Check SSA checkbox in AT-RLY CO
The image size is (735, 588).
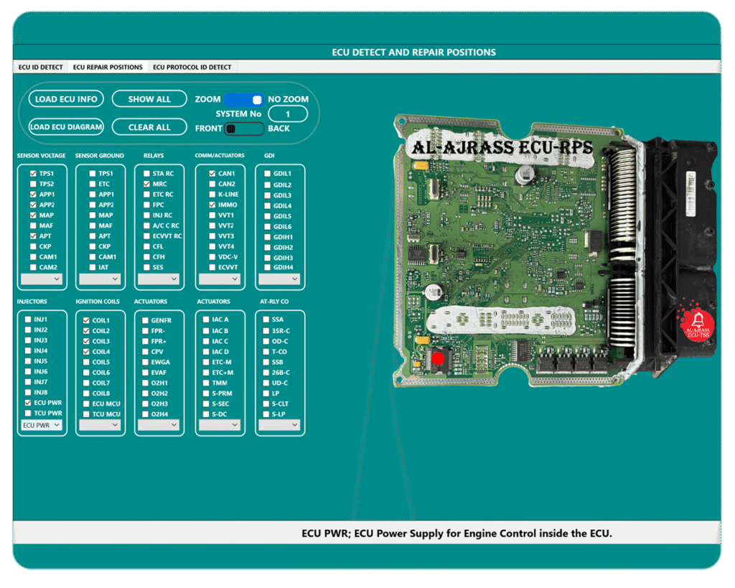click(266, 319)
